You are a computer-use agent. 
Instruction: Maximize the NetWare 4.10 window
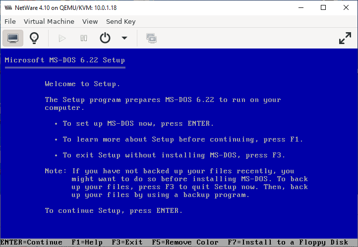(323, 8)
